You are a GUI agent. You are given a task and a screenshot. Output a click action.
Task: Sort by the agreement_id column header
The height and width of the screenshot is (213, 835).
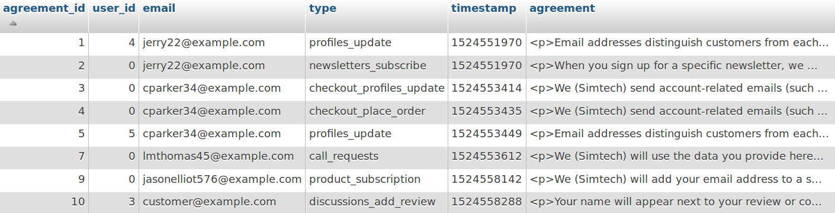(44, 8)
